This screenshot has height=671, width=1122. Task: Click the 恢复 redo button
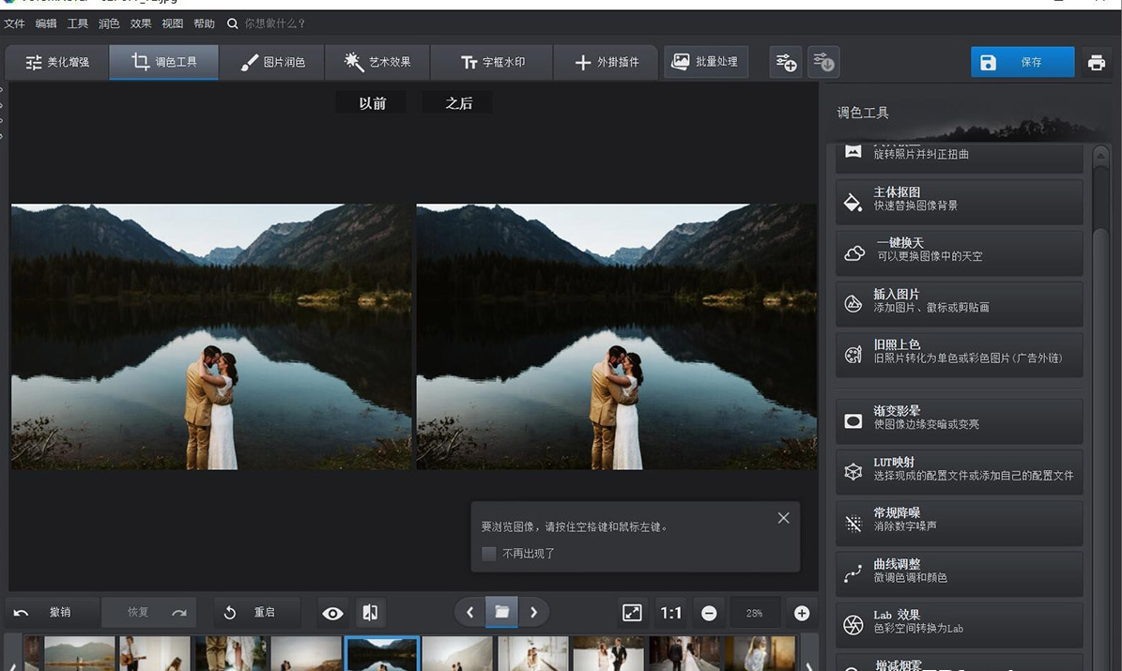pos(150,612)
